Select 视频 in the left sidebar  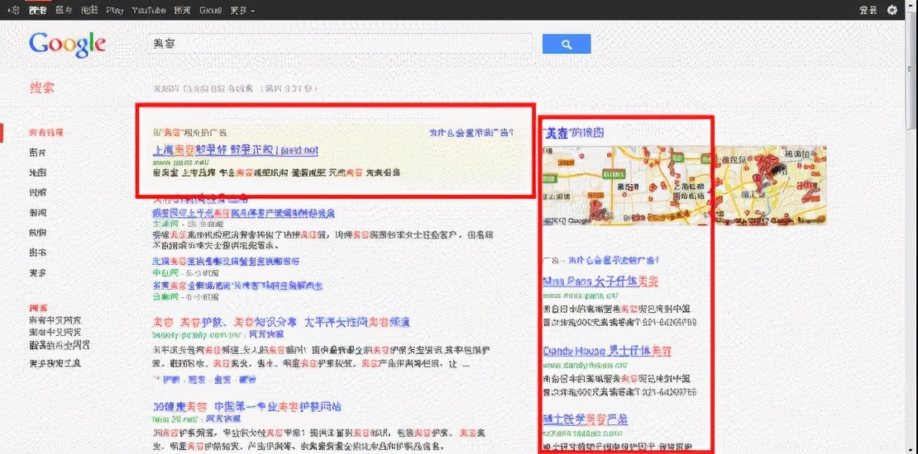37,192
